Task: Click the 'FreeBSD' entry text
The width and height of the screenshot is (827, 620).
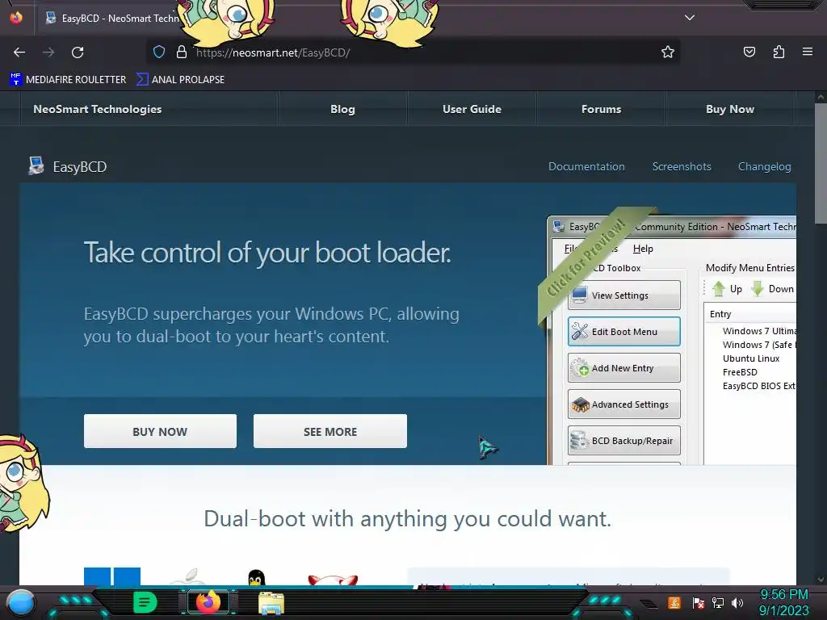Action: pyautogui.click(x=740, y=372)
